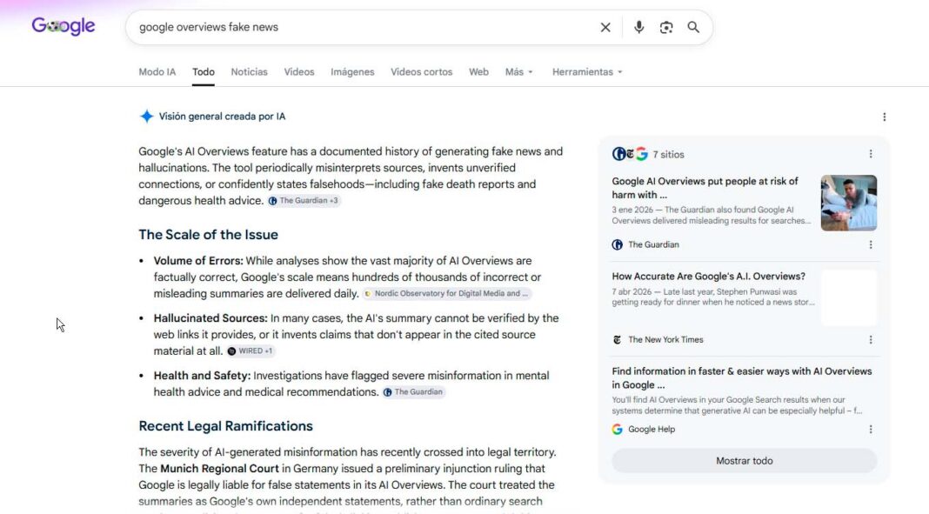The image size is (929, 514).
Task: Switch to the Web tab
Action: (x=478, y=71)
